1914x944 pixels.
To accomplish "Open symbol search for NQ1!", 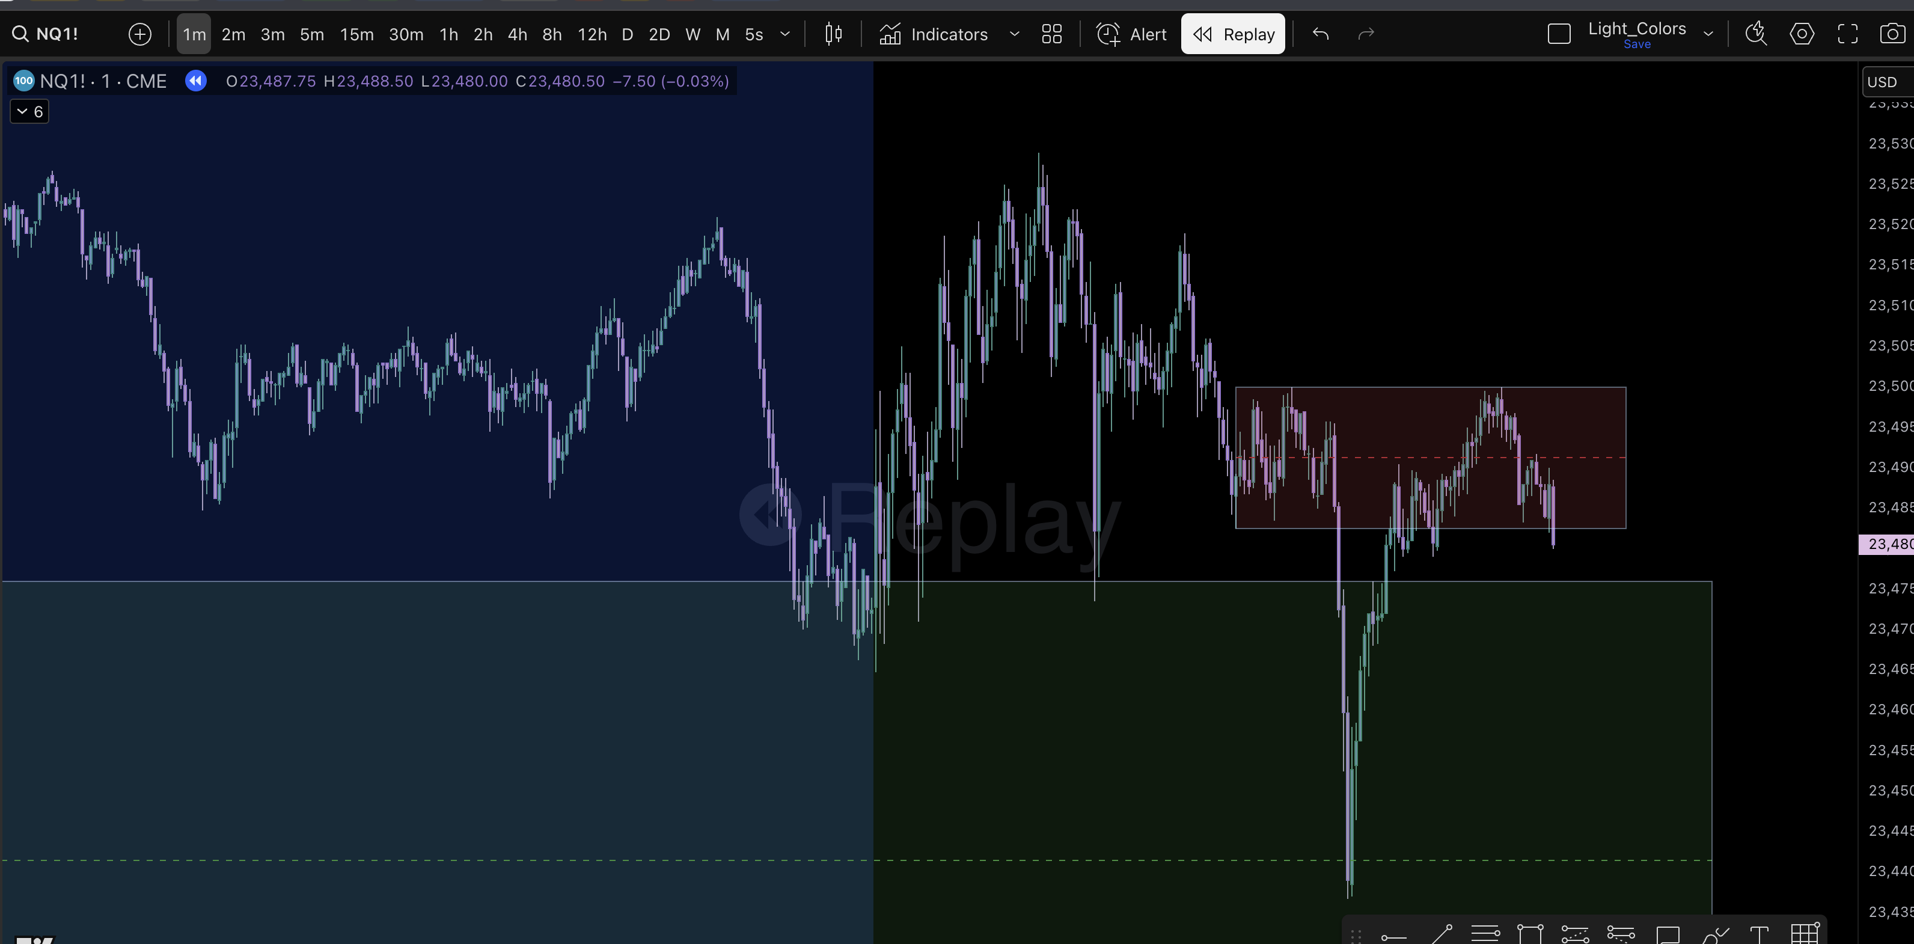I will [45, 34].
